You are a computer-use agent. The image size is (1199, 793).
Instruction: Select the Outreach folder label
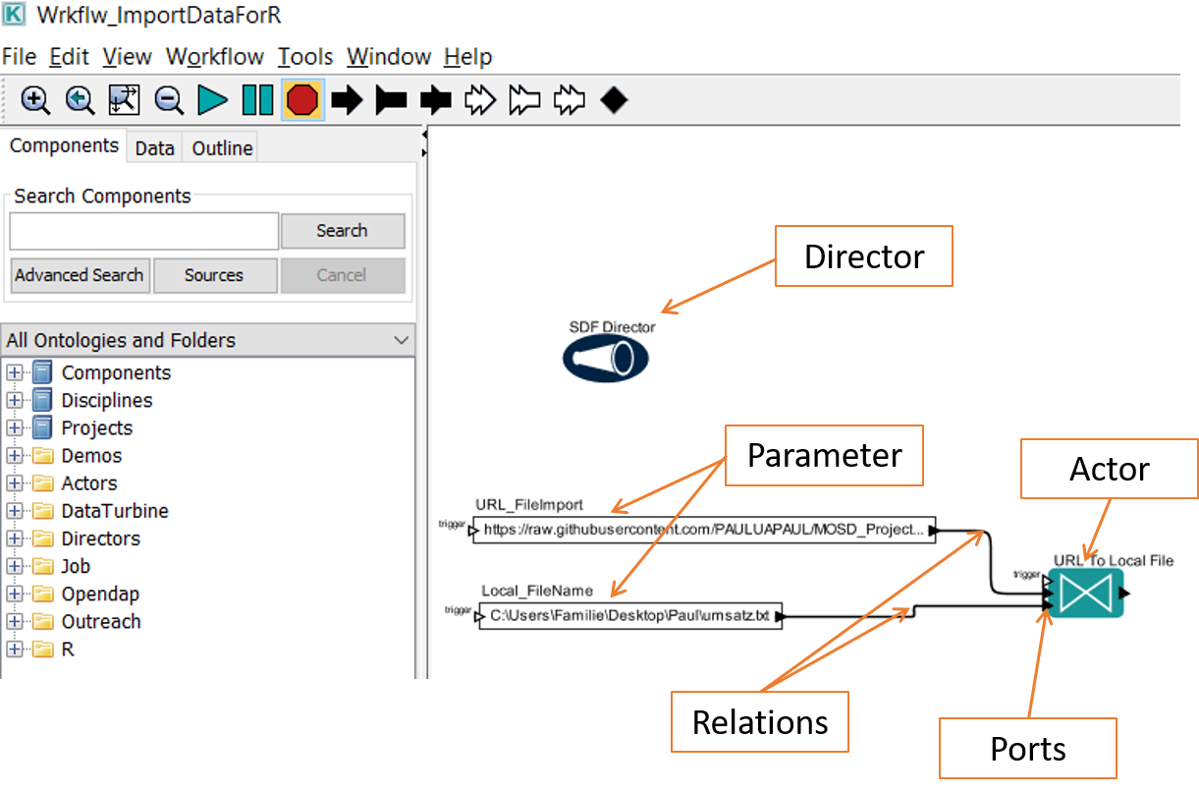pos(101,621)
